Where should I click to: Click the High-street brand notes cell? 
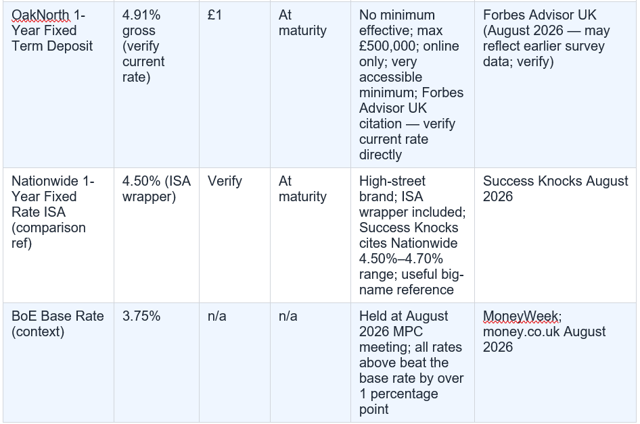(x=413, y=235)
